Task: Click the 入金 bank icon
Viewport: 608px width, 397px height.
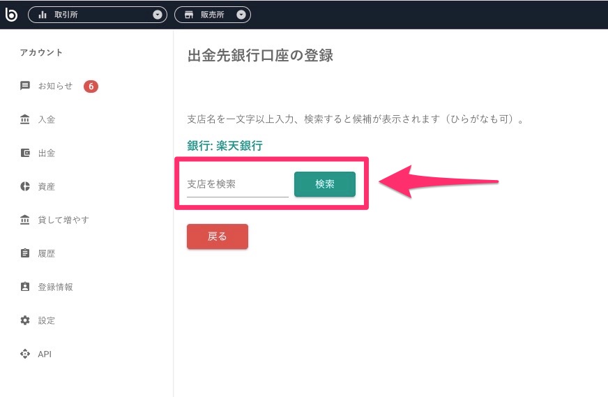Action: pyautogui.click(x=25, y=119)
